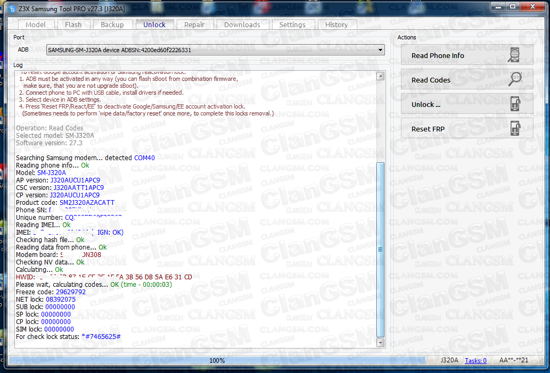This screenshot has height=373, width=550.
Task: Click the log scrollbar down arrow
Action: tap(380, 343)
